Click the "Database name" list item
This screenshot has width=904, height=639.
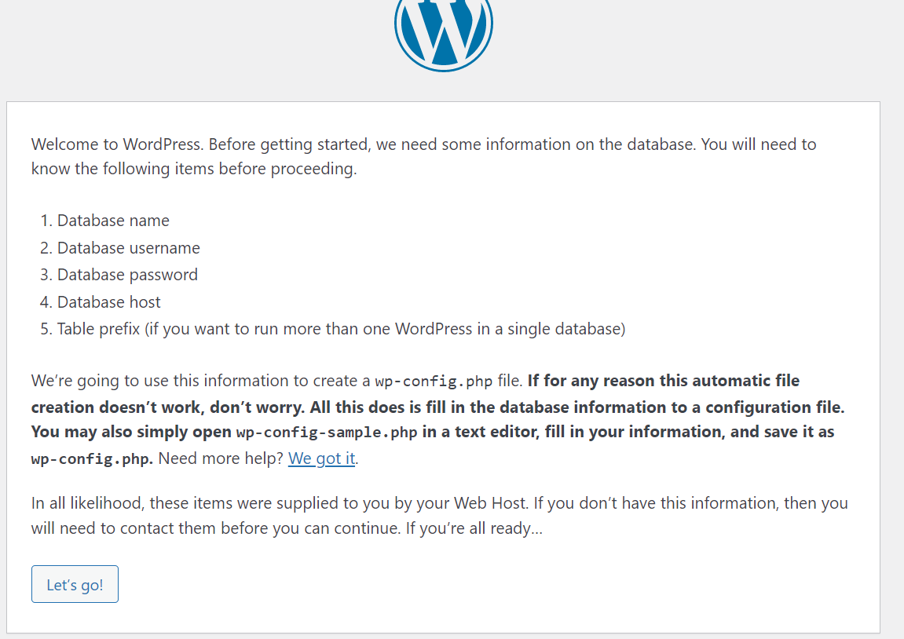point(113,221)
